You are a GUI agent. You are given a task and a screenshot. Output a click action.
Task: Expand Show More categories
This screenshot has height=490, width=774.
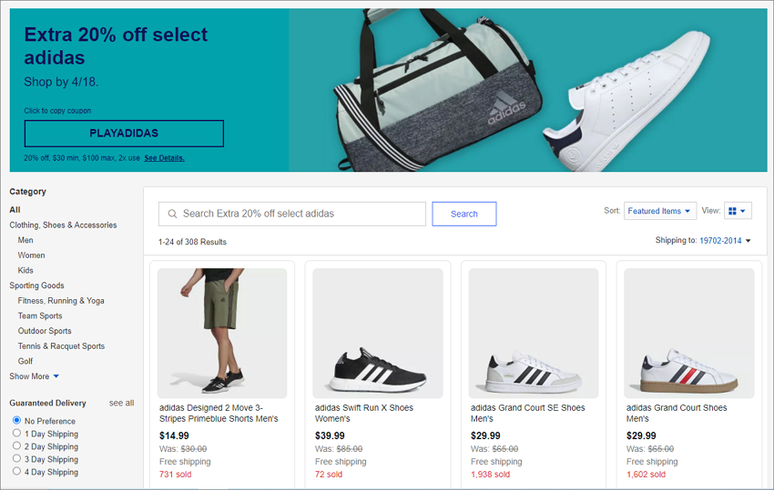34,376
